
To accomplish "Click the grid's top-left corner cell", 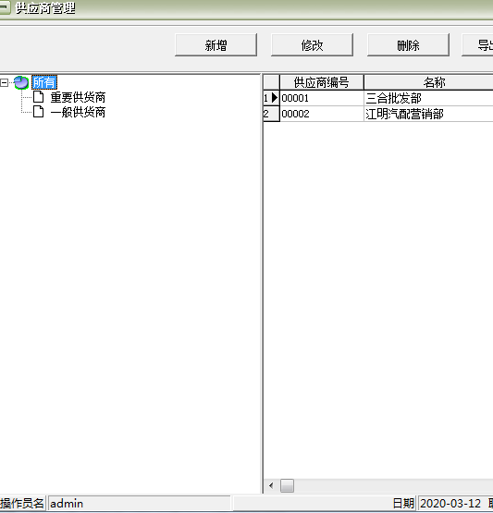I will 271,82.
